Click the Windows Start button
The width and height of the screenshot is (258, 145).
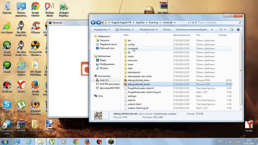coord(5,141)
